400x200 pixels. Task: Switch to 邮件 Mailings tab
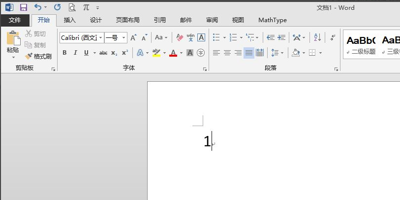(x=186, y=20)
